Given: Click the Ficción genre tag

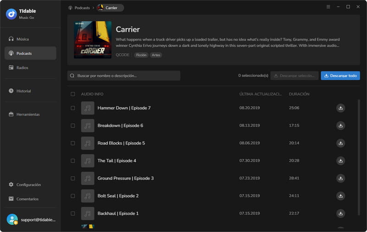Looking at the screenshot, I should [x=141, y=55].
